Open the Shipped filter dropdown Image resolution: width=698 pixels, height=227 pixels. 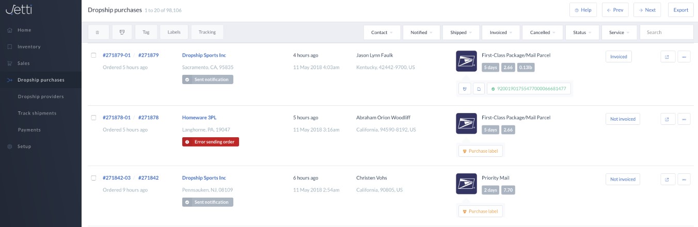(x=461, y=32)
